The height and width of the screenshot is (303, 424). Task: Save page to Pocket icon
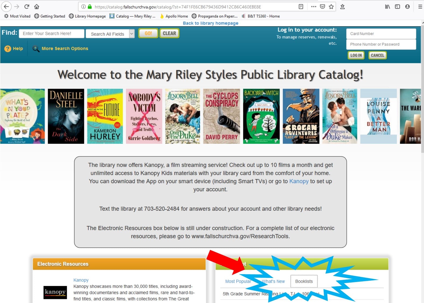(323, 7)
